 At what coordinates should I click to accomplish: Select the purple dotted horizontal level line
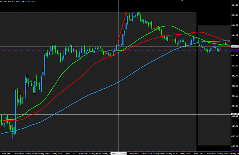[115, 50]
